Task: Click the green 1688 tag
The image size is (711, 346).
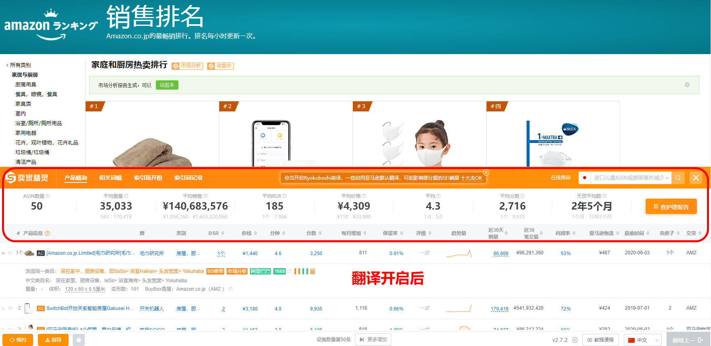Action: click(x=279, y=271)
